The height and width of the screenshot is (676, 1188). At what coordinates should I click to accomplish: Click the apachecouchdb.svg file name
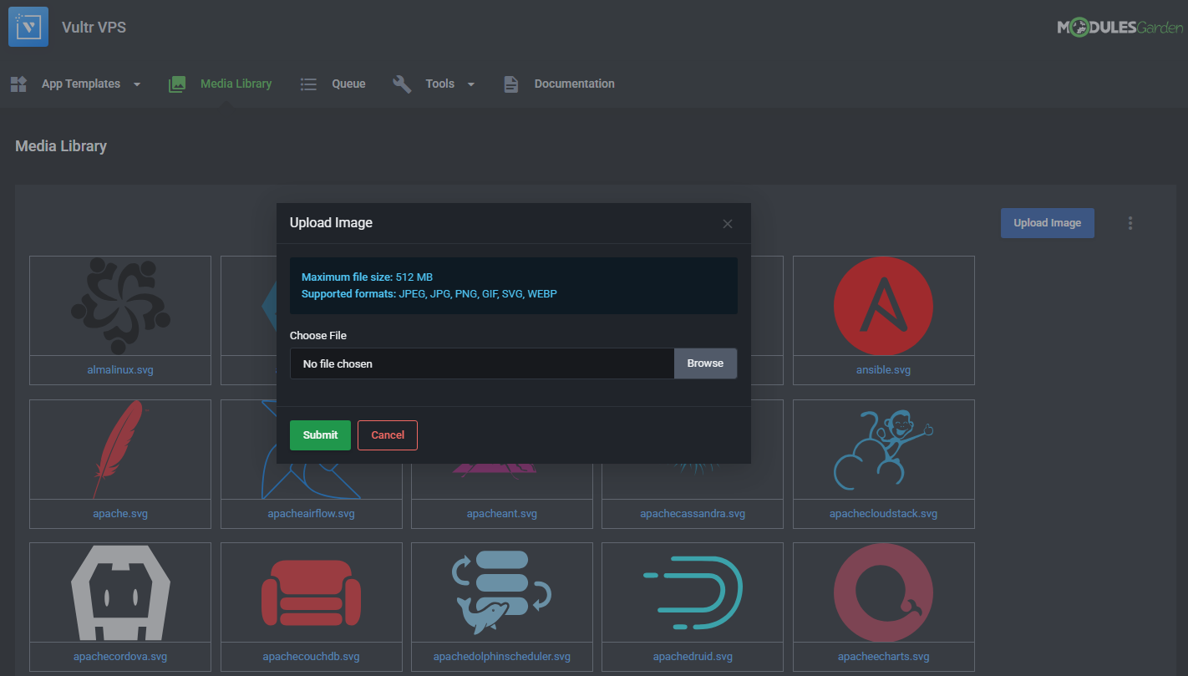point(312,657)
